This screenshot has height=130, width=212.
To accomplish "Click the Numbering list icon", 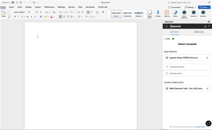I will point(66,12).
